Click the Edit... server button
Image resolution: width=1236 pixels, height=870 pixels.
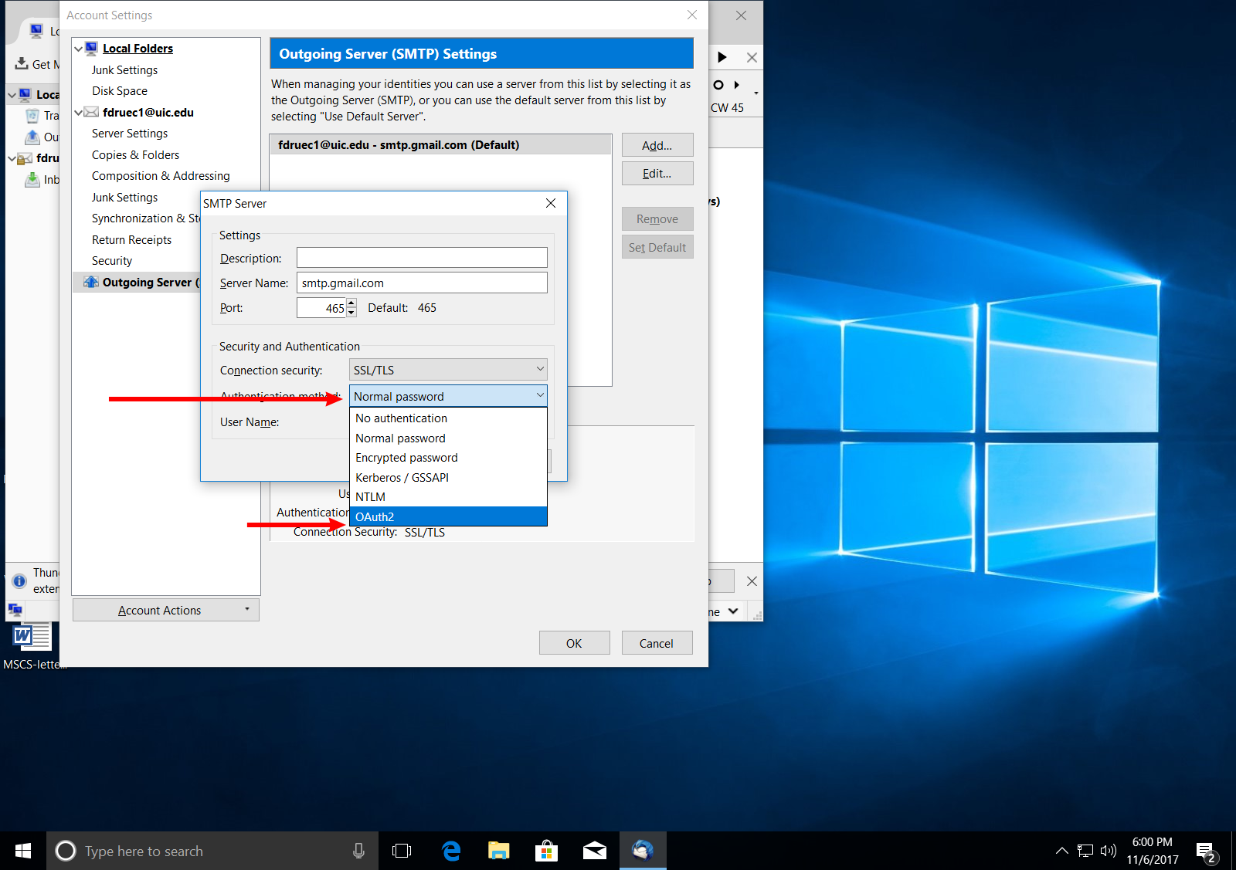[657, 173]
